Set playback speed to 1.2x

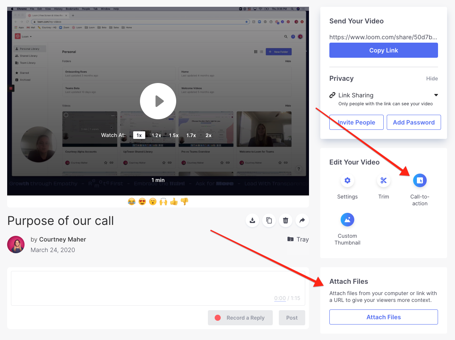(x=157, y=135)
